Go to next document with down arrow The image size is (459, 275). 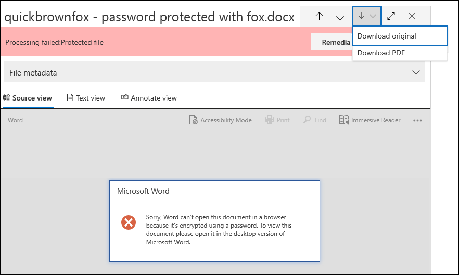pos(340,16)
